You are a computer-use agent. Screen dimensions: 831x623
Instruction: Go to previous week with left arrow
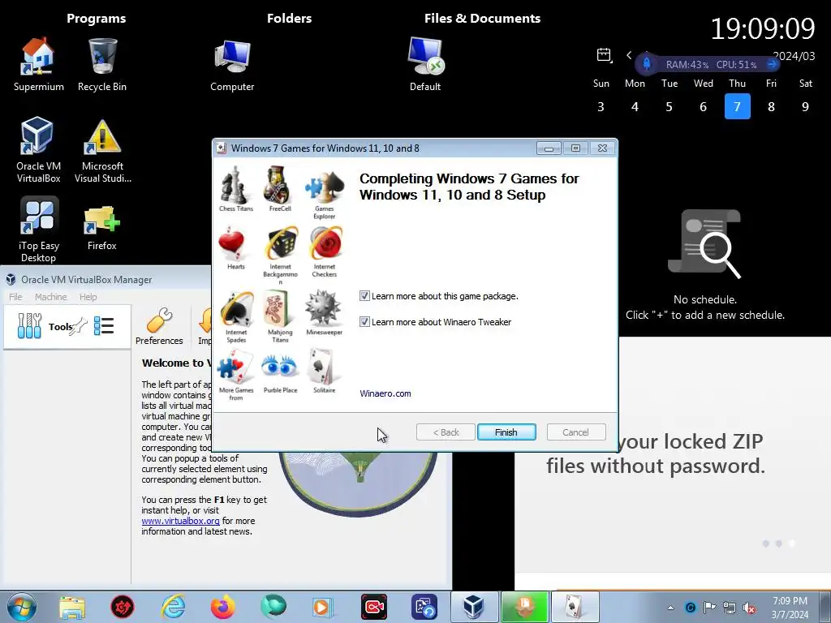coord(629,55)
